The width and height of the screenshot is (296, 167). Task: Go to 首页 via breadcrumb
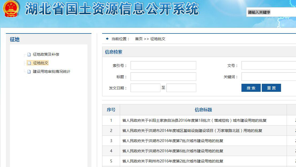tap(139, 39)
